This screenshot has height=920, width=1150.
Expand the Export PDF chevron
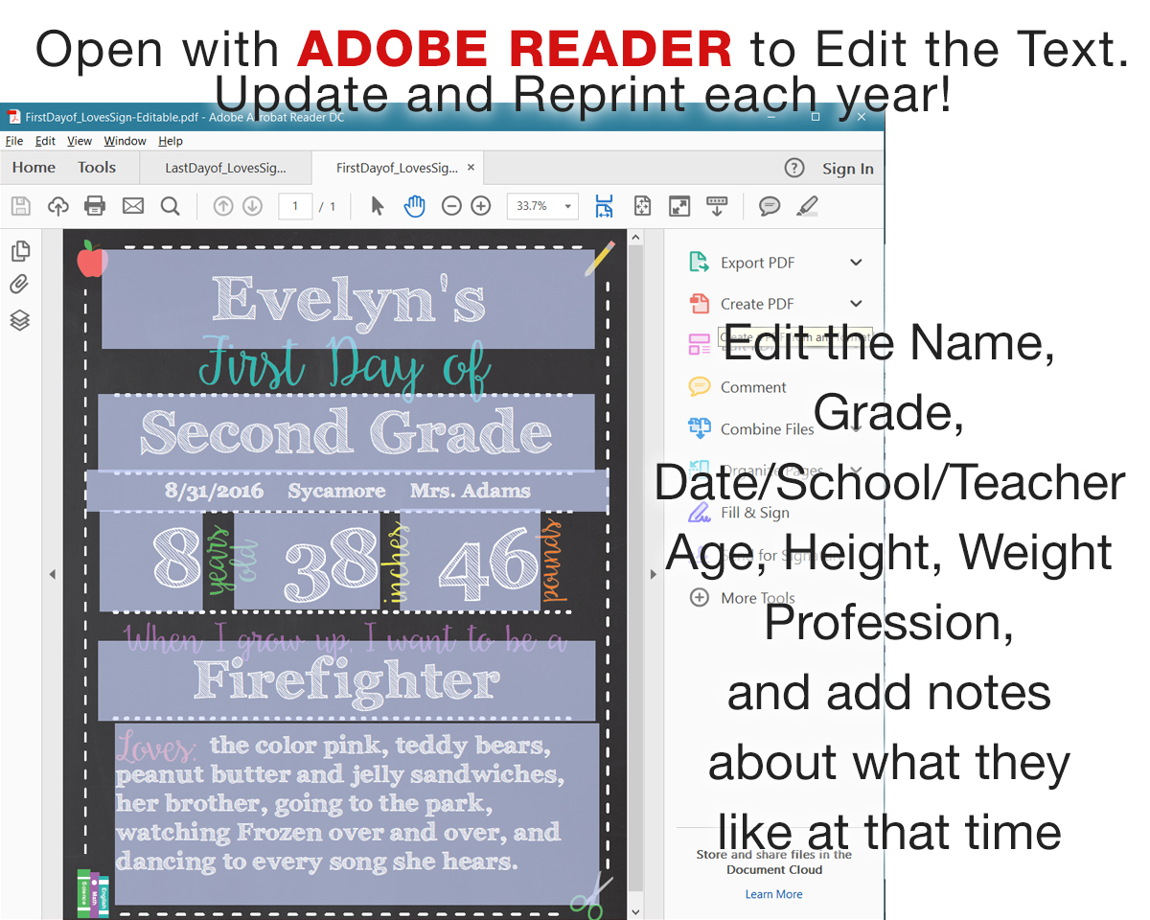[x=857, y=263]
